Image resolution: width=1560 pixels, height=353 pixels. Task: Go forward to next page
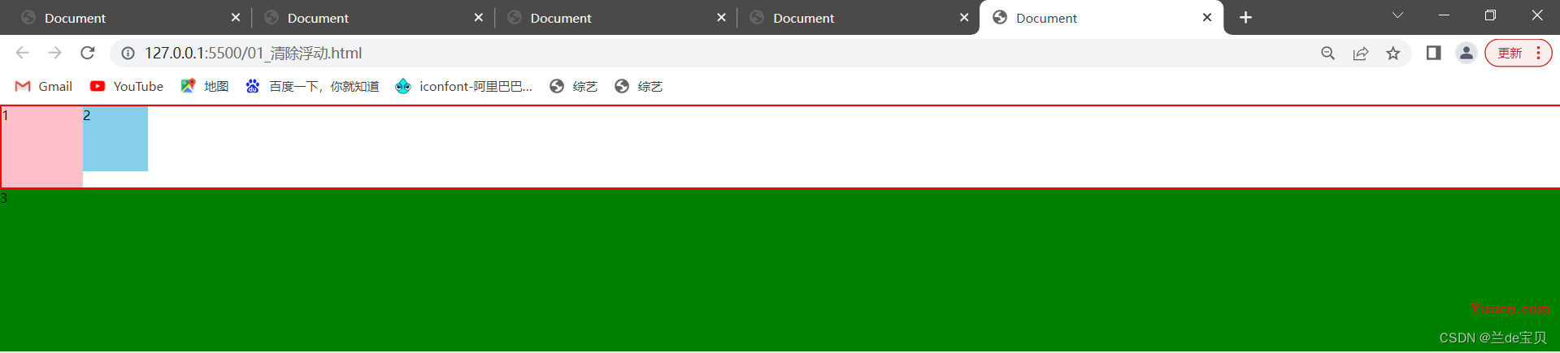pyautogui.click(x=54, y=53)
